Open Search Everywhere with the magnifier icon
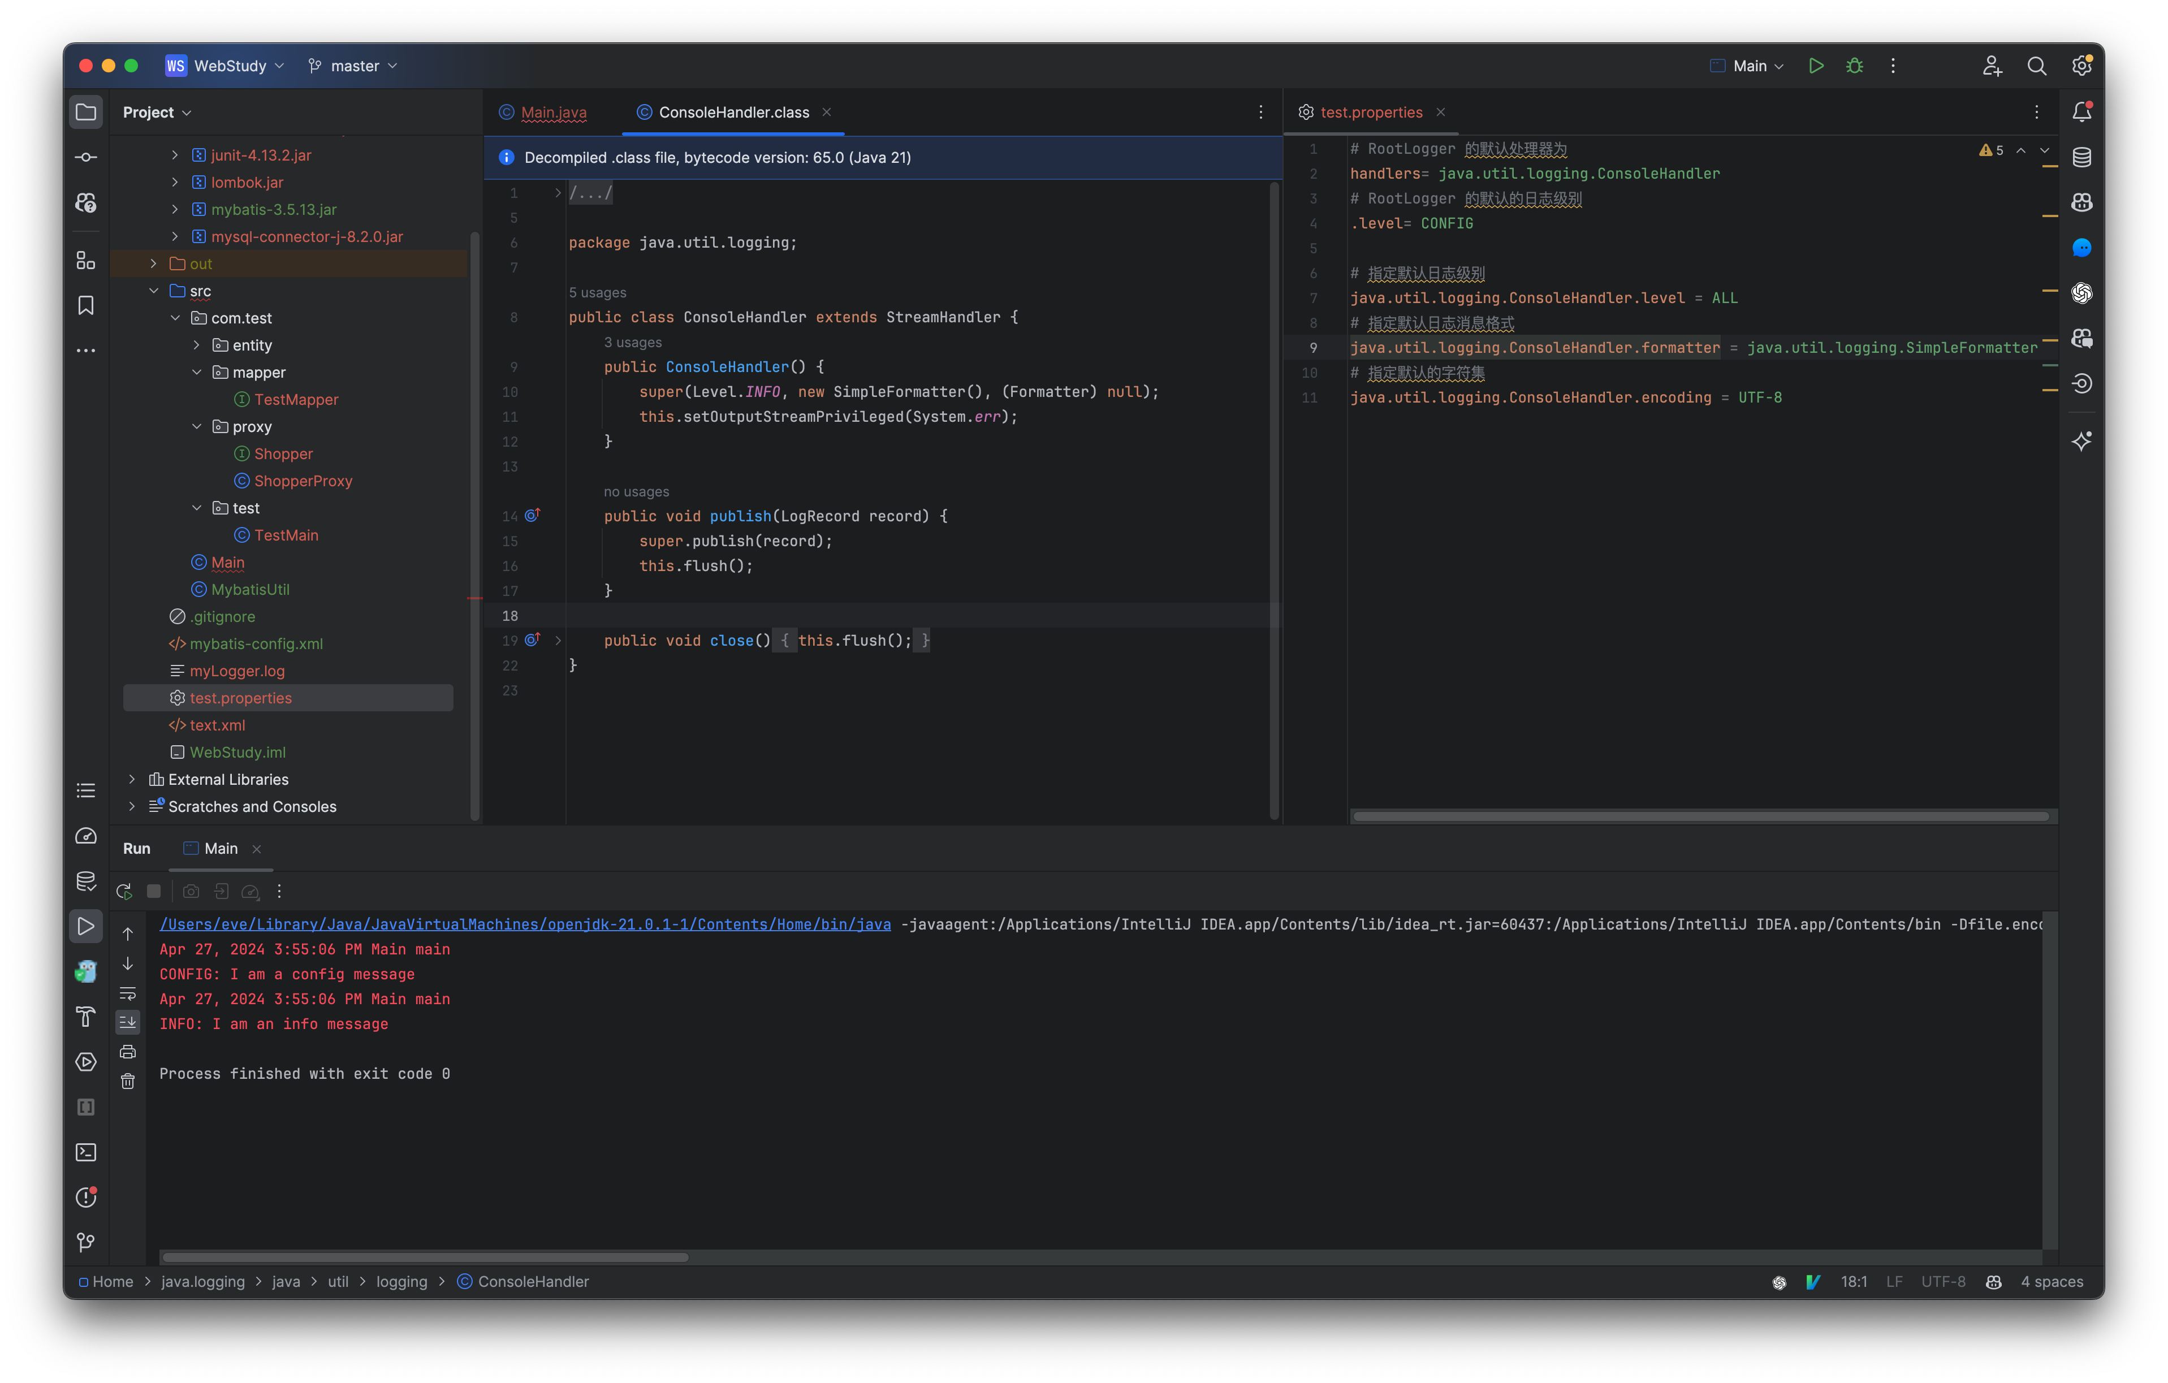 (x=2037, y=66)
